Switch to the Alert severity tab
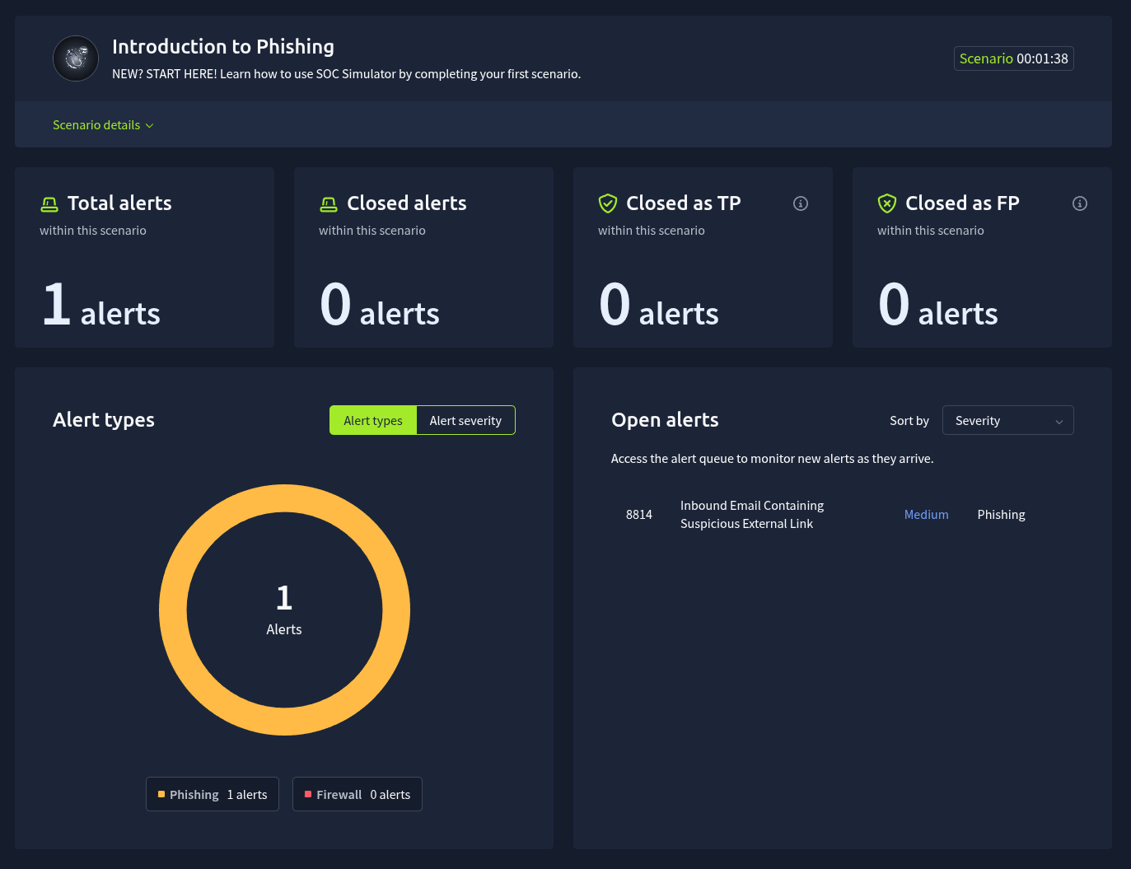 click(465, 420)
